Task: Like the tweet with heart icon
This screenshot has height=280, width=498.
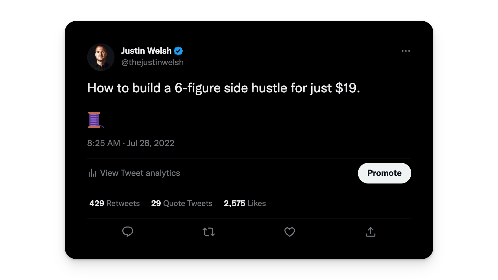Action: [x=290, y=232]
